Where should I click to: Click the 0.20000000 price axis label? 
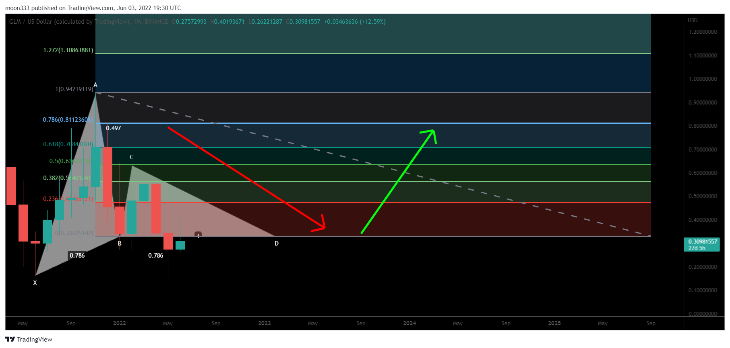coord(703,267)
